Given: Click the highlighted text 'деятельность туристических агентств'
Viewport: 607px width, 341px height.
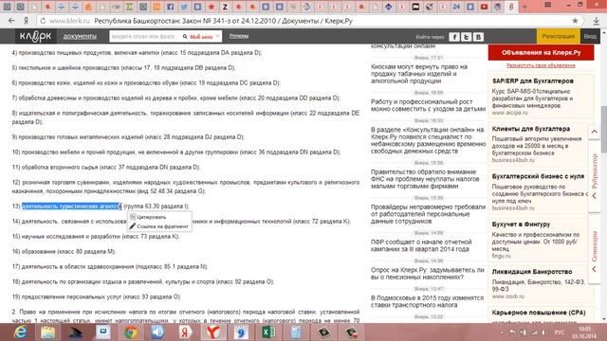Looking at the screenshot, I should [71, 206].
